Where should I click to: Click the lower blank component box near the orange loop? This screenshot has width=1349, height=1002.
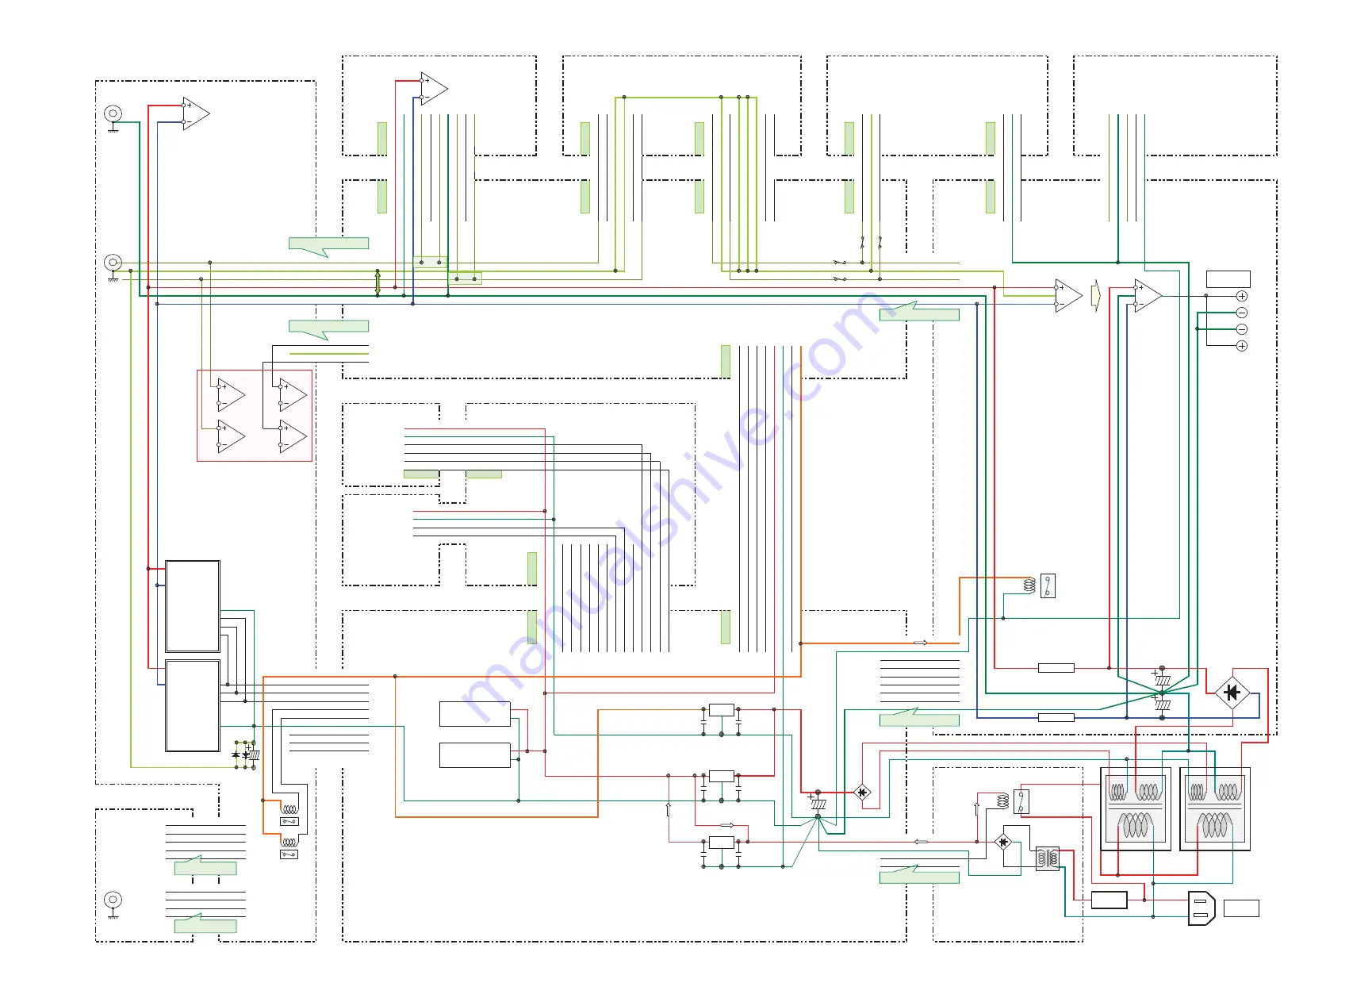click(475, 755)
